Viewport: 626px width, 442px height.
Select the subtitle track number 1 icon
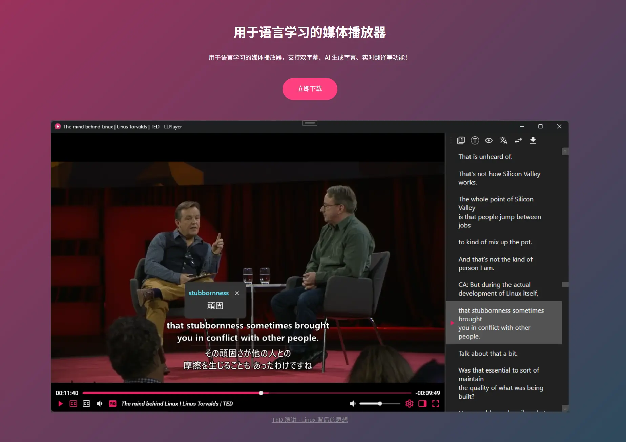tap(461, 140)
